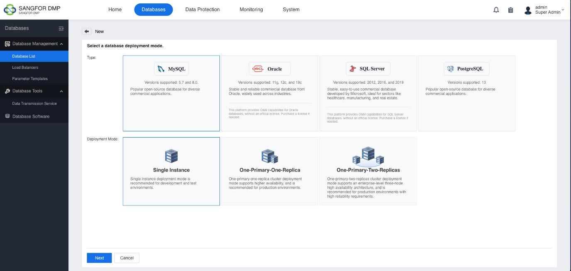This screenshot has width=571, height=271.
Task: Open the clipboard tasks icon
Action: point(510,10)
